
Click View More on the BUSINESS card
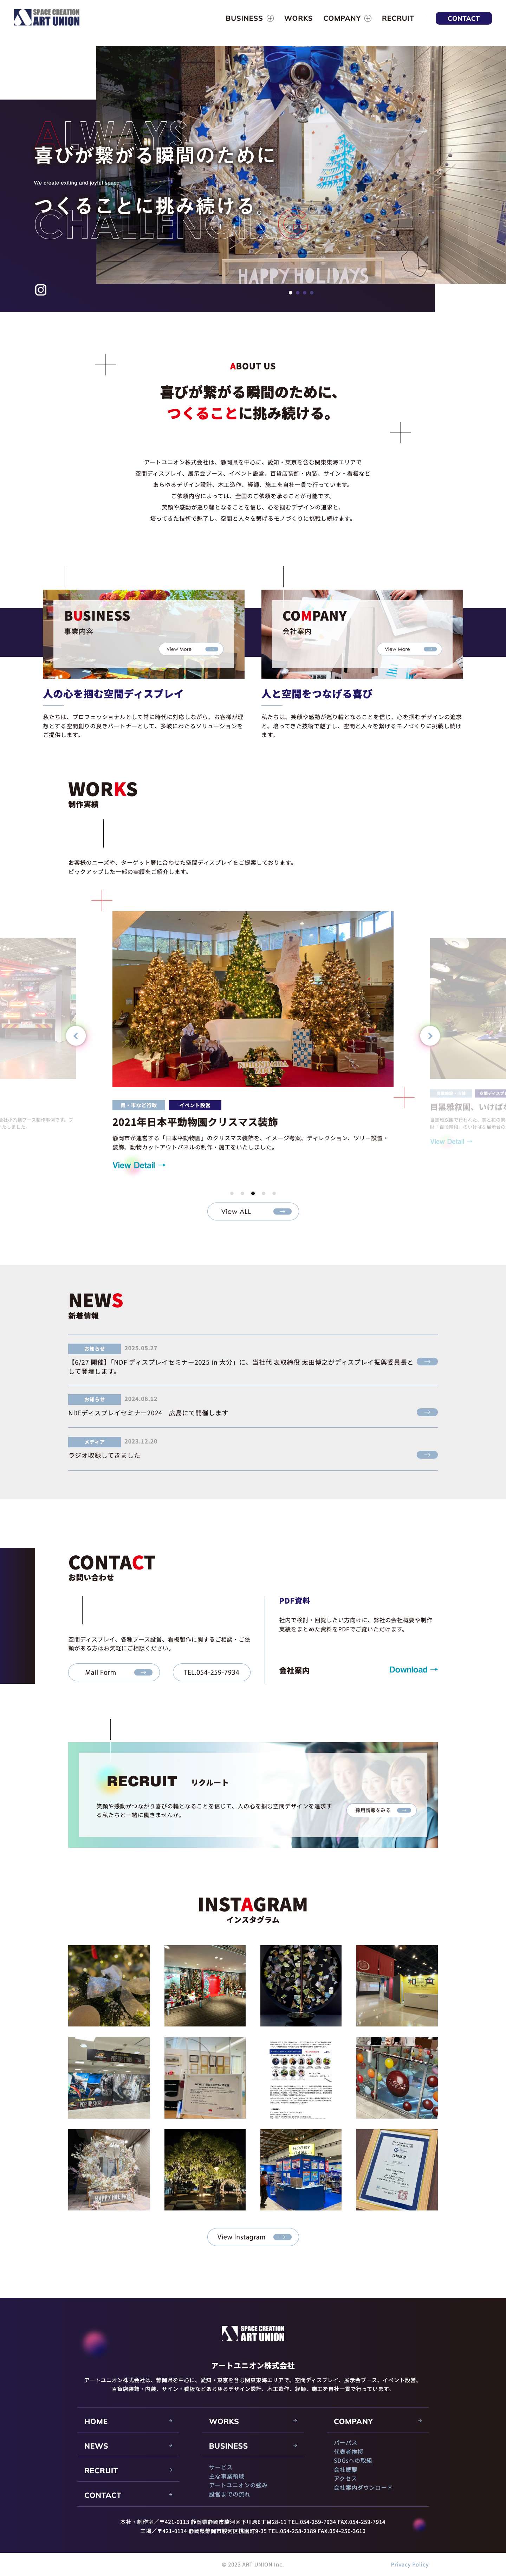pos(190,649)
